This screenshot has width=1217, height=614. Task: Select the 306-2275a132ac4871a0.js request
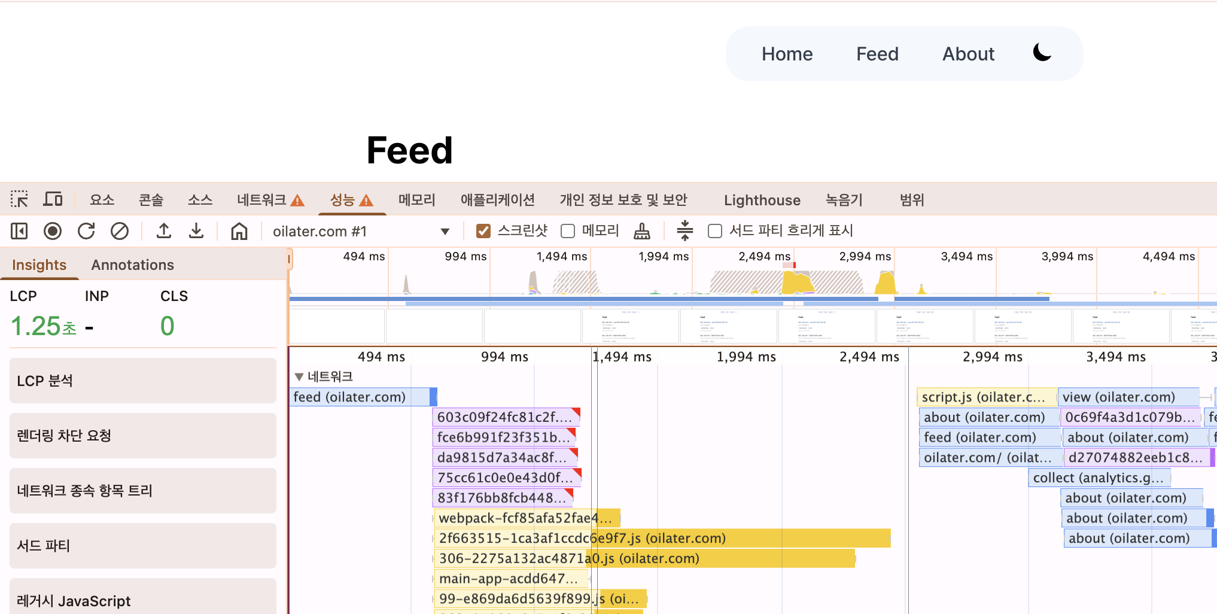(644, 558)
